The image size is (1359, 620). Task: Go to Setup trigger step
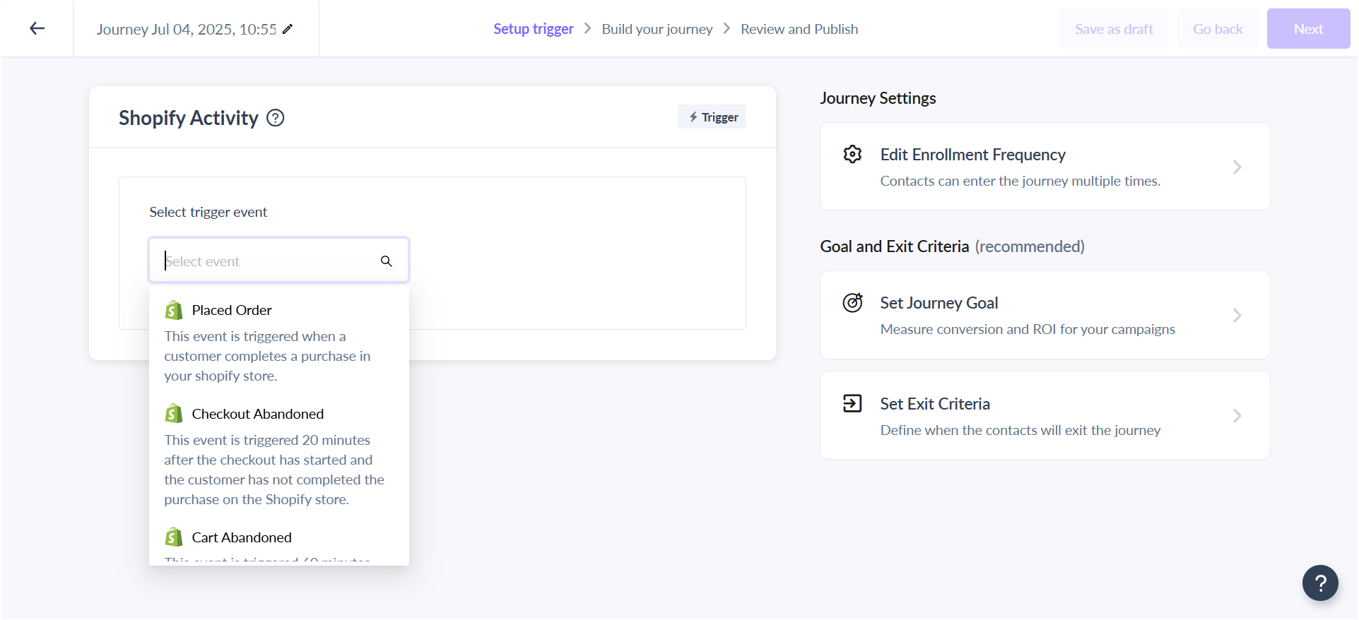coord(534,29)
